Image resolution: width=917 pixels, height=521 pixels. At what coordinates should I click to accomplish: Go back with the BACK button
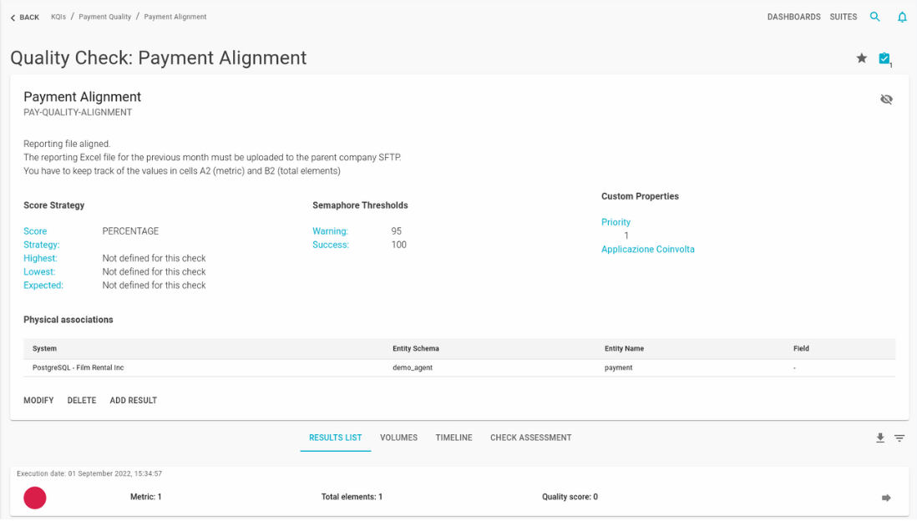click(x=24, y=18)
